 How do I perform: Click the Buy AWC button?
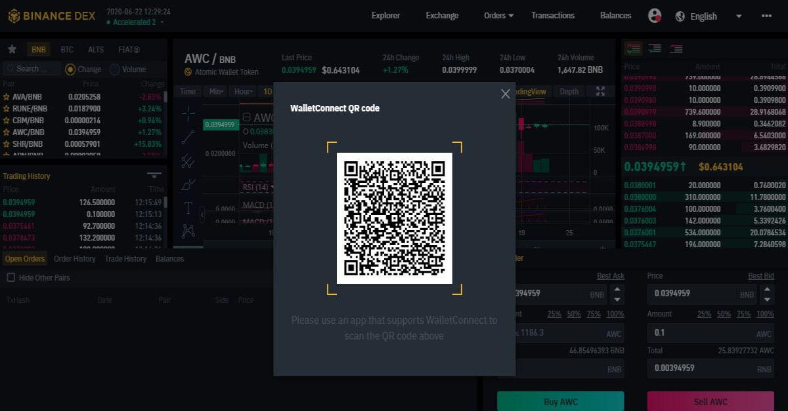pos(560,401)
